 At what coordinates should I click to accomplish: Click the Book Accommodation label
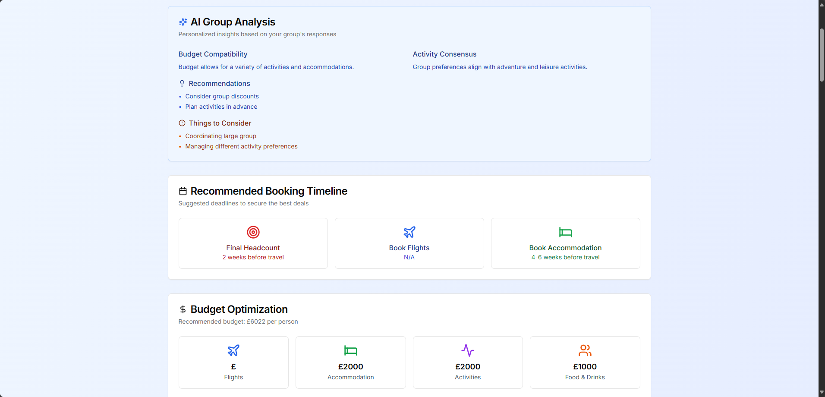[x=566, y=248]
